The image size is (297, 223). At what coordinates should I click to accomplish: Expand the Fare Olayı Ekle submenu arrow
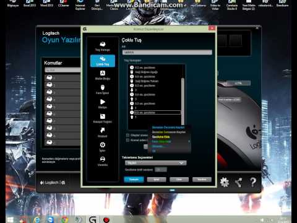click(x=189, y=141)
